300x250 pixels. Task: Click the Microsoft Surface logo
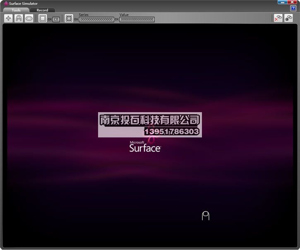[145, 147]
